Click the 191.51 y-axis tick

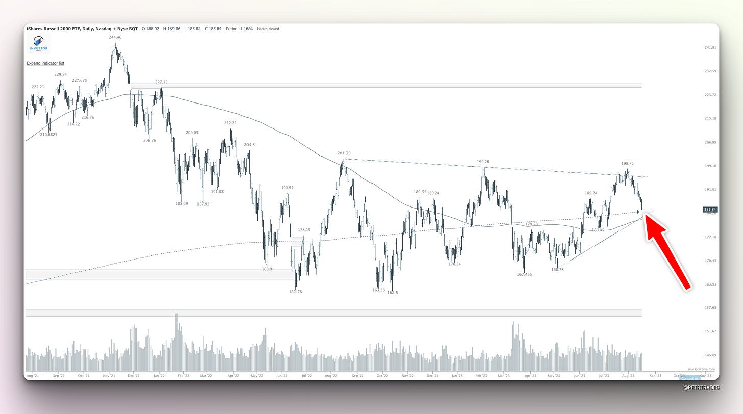coord(710,189)
